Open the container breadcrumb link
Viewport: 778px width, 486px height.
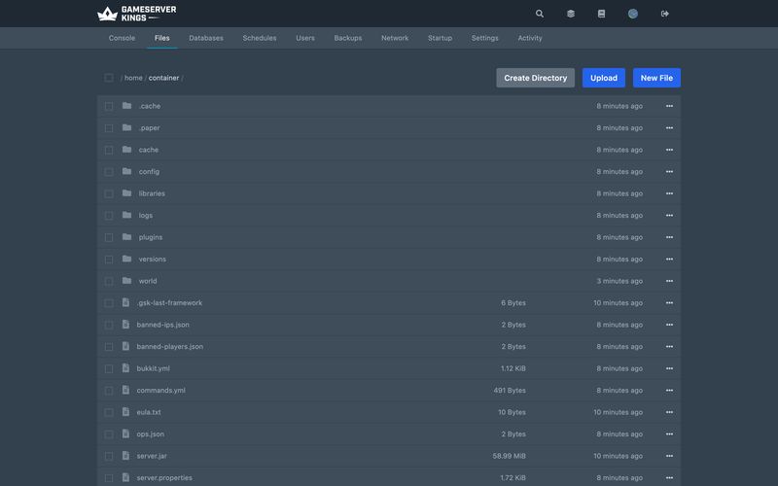163,78
